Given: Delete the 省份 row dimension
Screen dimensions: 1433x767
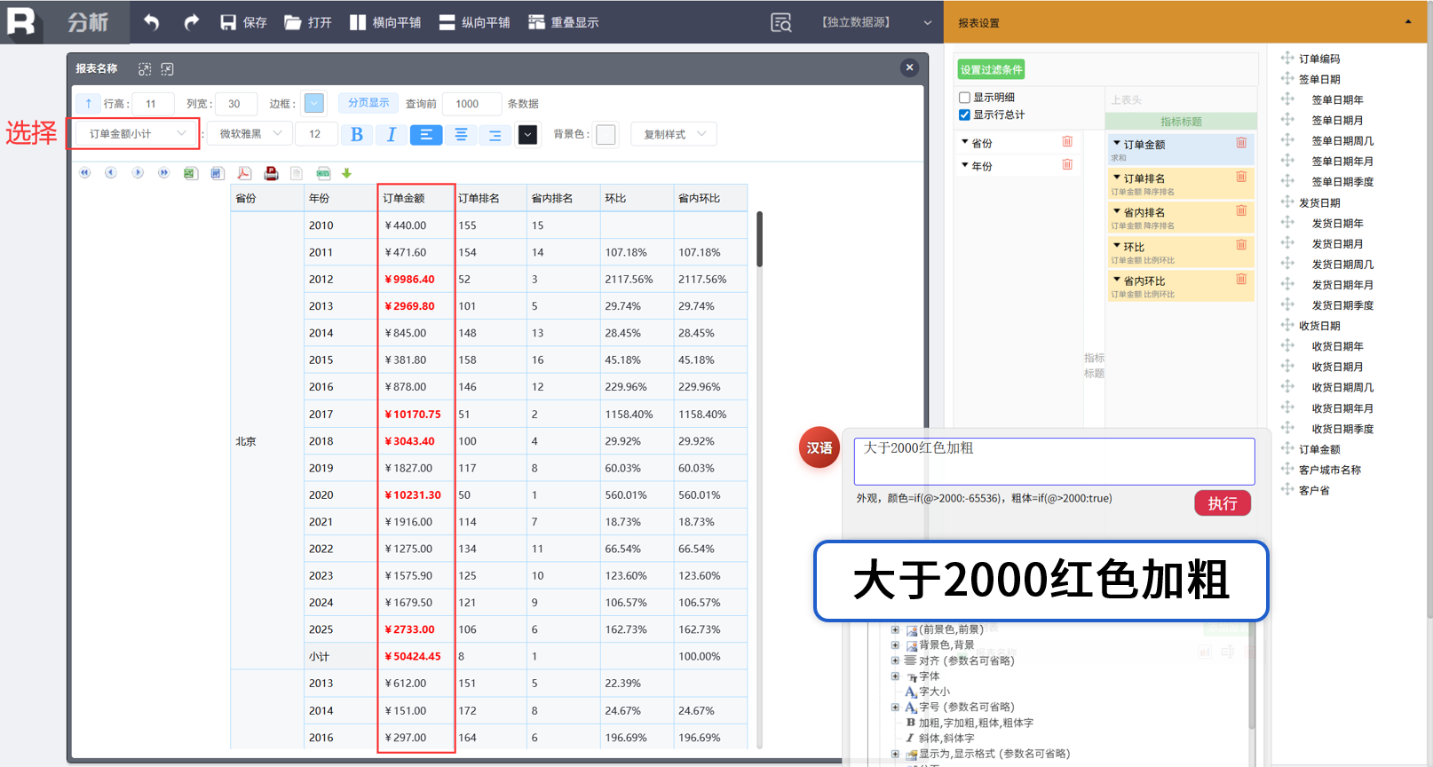Looking at the screenshot, I should [1067, 142].
